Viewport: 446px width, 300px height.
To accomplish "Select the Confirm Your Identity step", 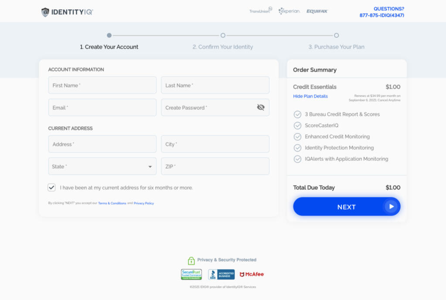I will 223,41.
